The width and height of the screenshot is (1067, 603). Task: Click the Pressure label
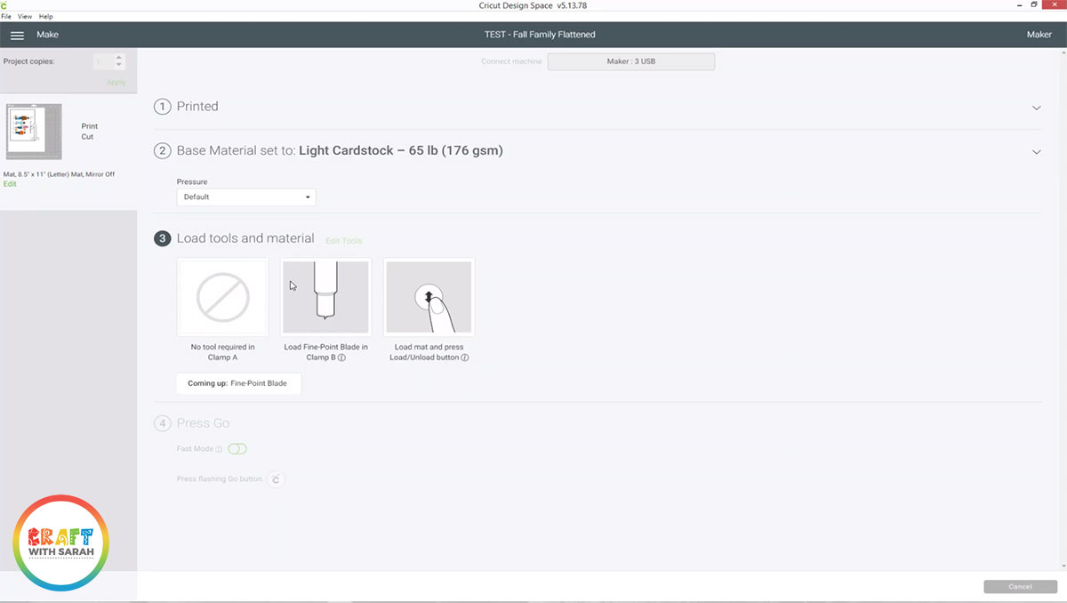pos(192,182)
